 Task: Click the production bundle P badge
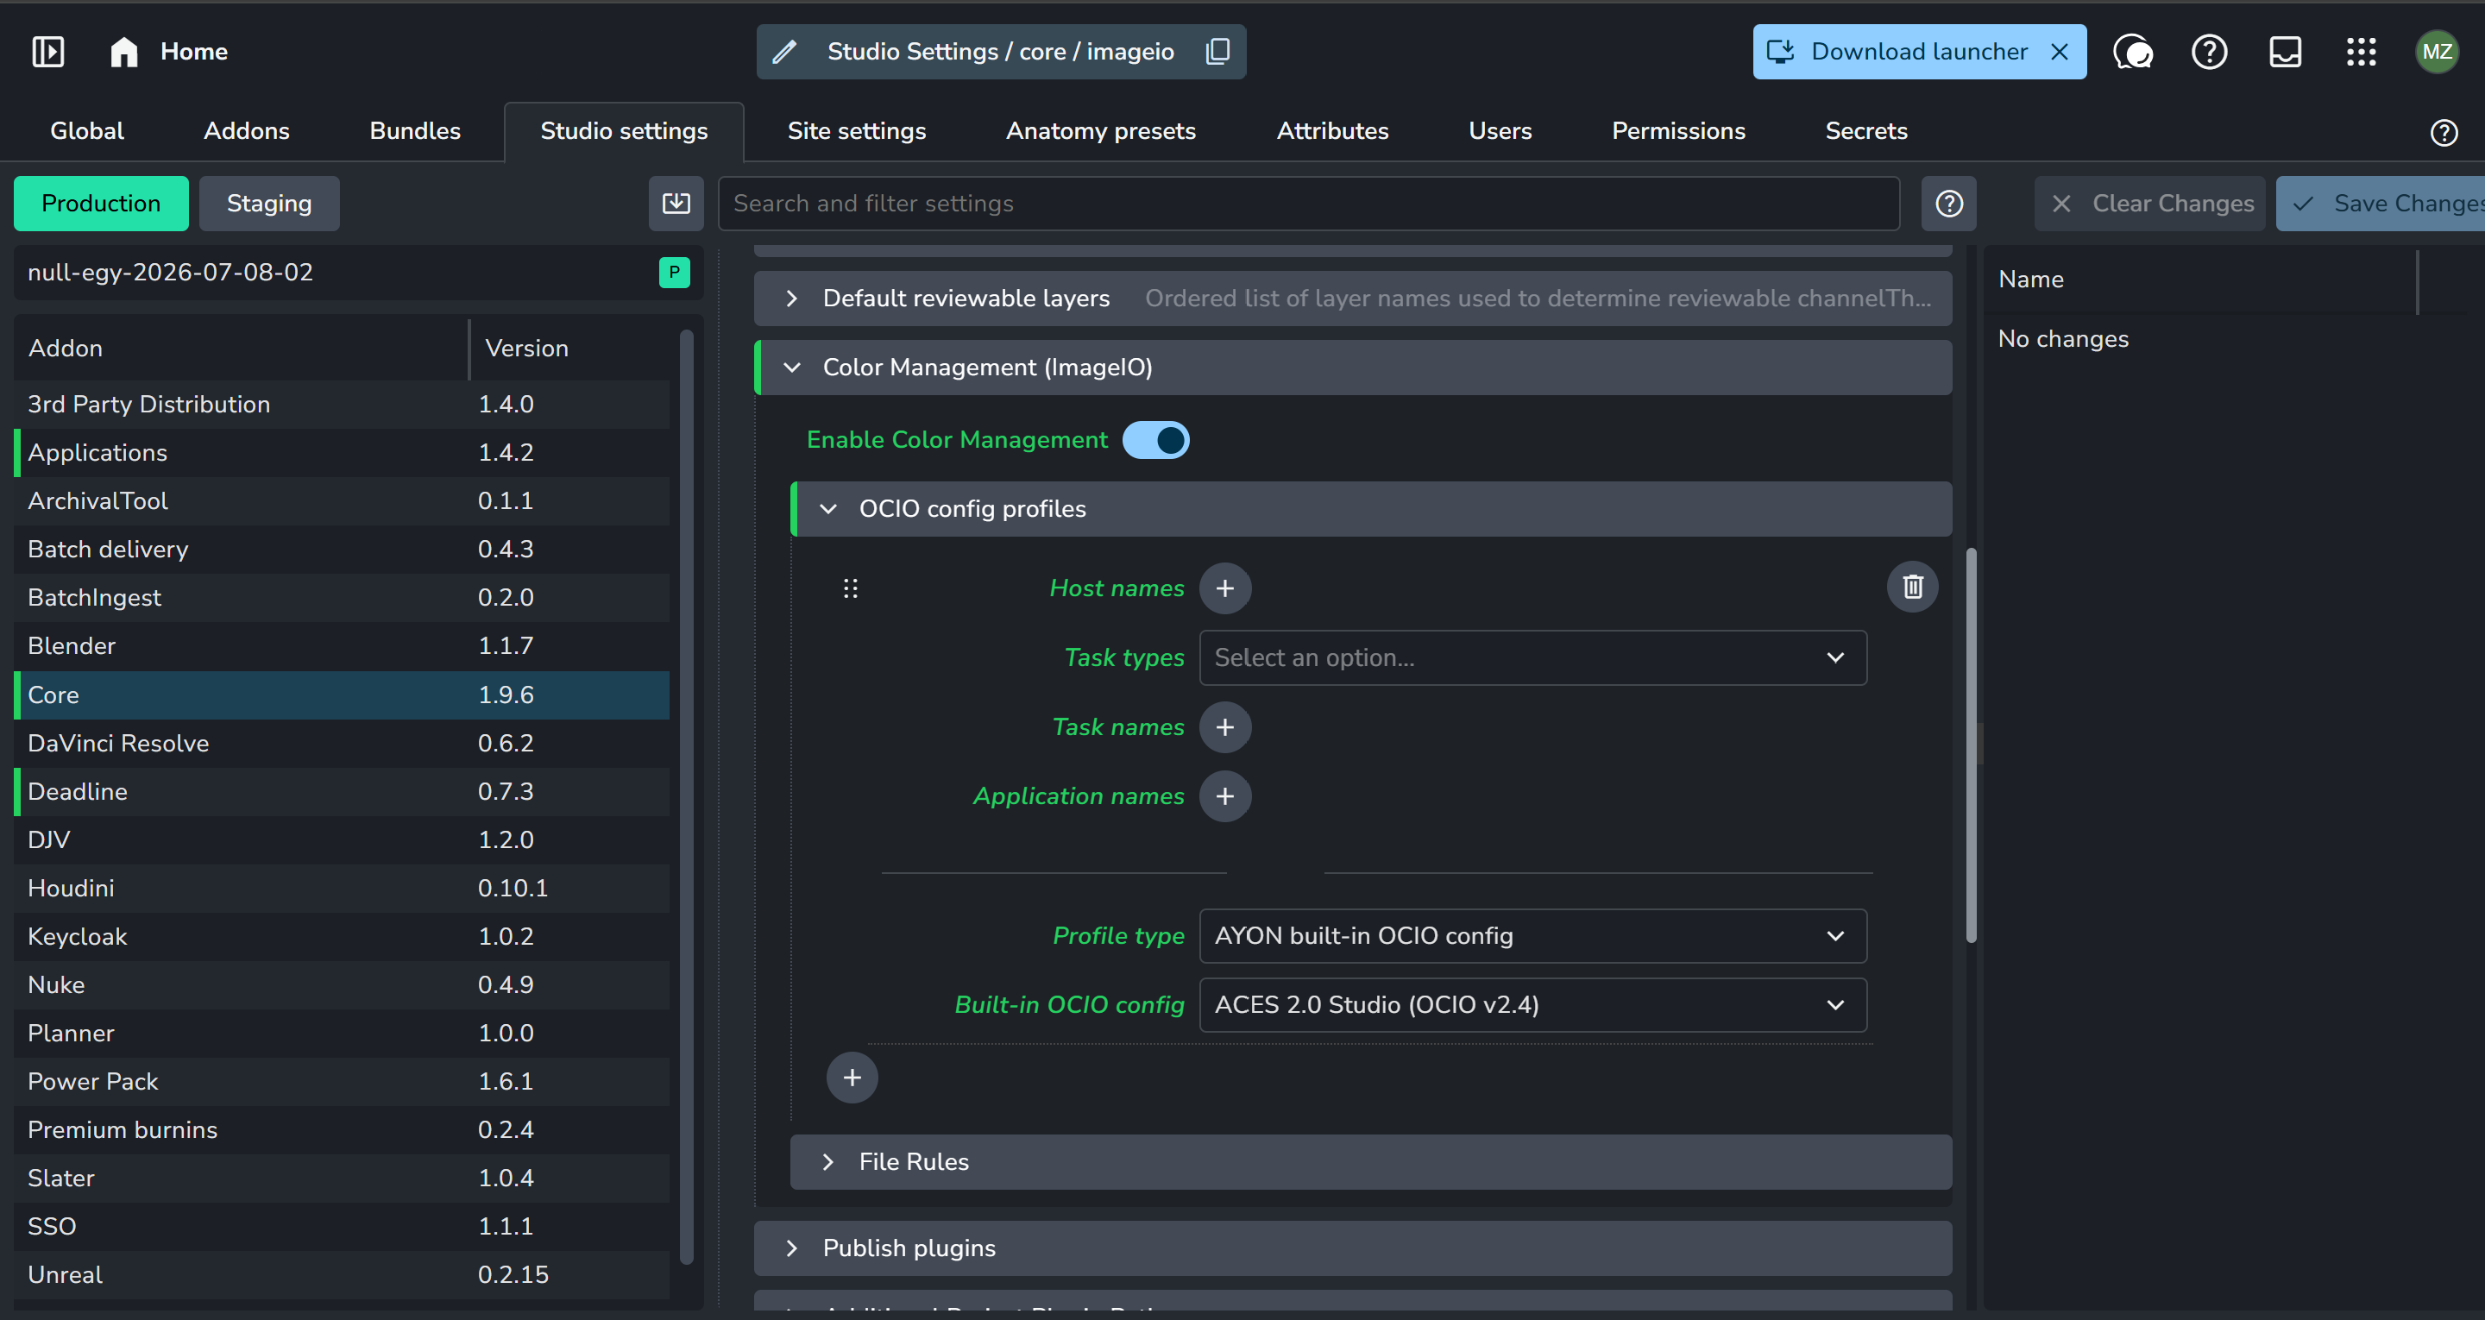[x=674, y=273]
